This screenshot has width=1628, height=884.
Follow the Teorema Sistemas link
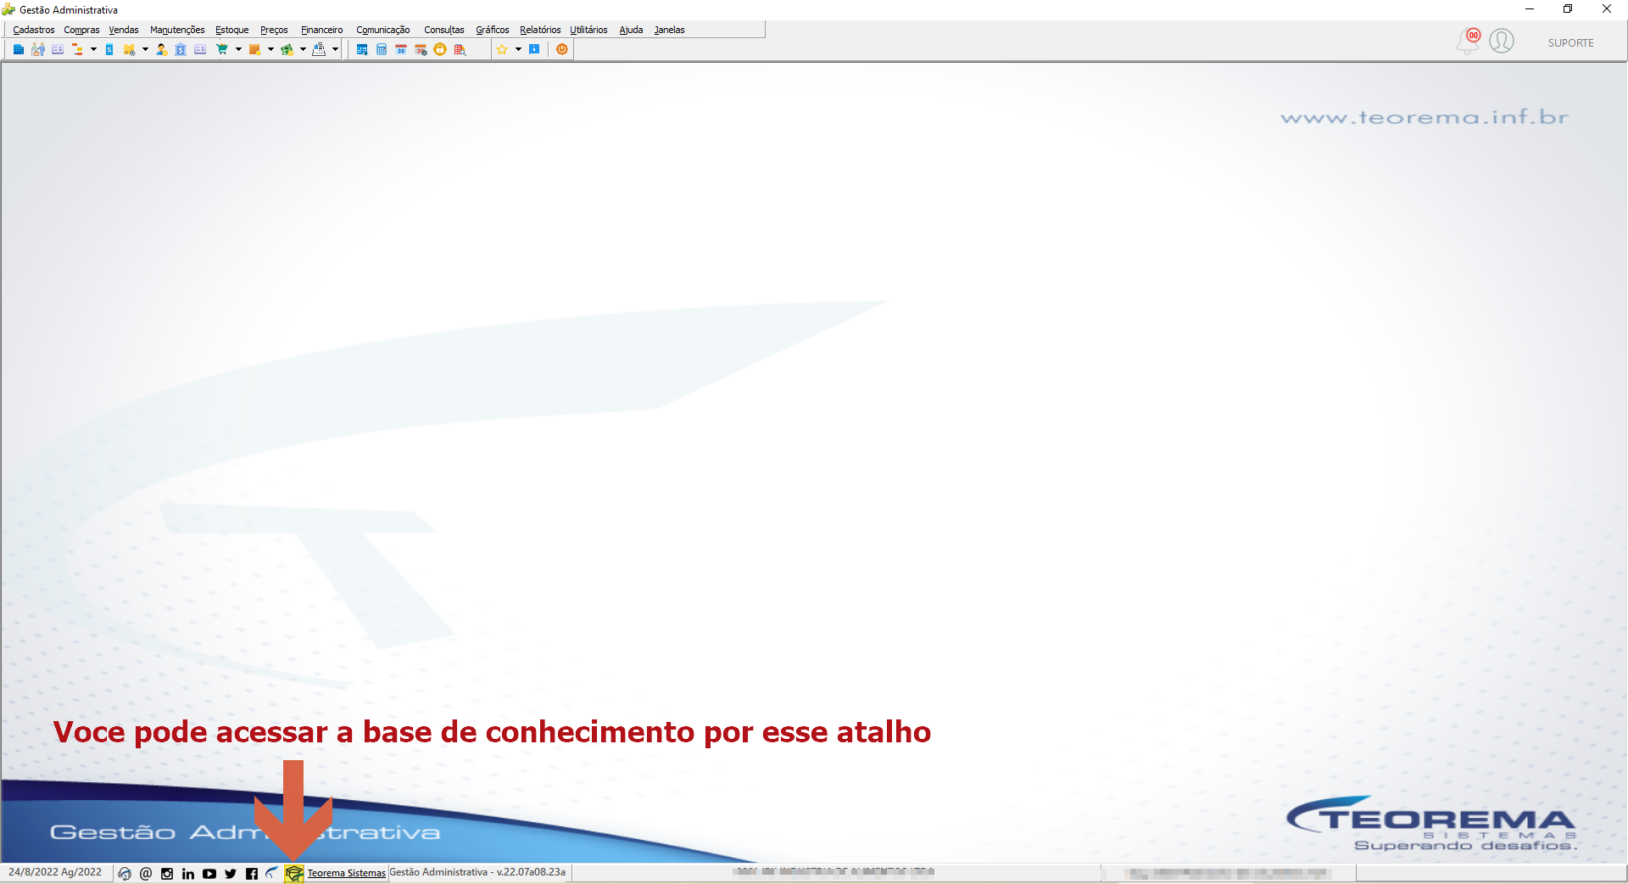346,873
